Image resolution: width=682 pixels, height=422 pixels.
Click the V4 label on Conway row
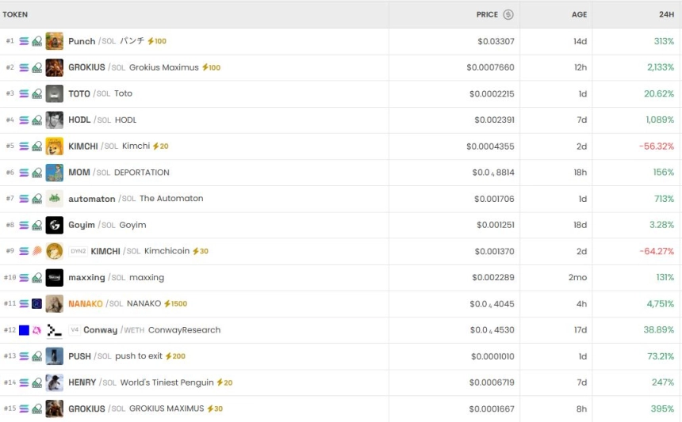pyautogui.click(x=75, y=330)
